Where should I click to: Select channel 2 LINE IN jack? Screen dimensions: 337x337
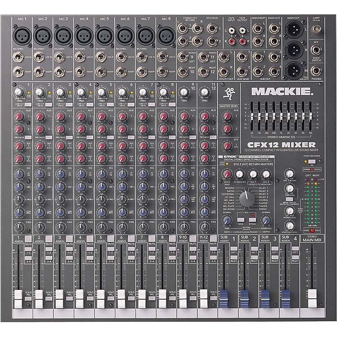(39, 57)
